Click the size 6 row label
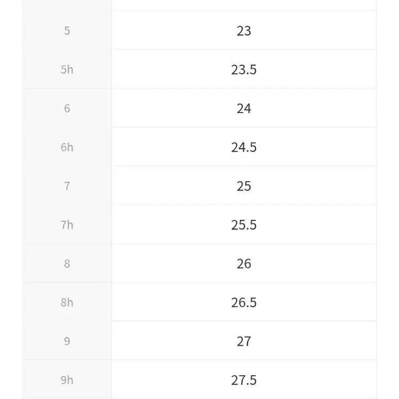This screenshot has width=399, height=399. (67, 108)
